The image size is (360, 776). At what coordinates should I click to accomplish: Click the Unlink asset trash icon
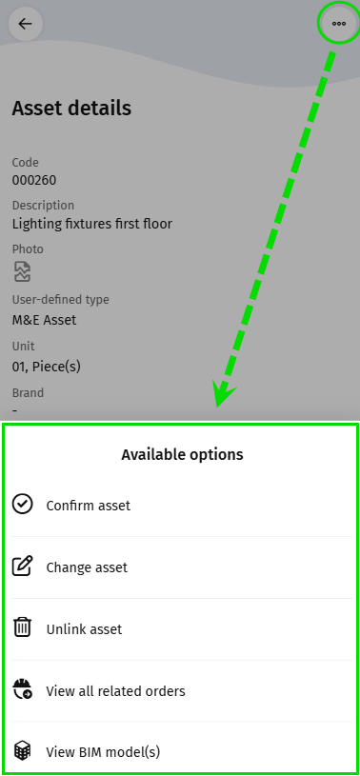pyautogui.click(x=22, y=627)
